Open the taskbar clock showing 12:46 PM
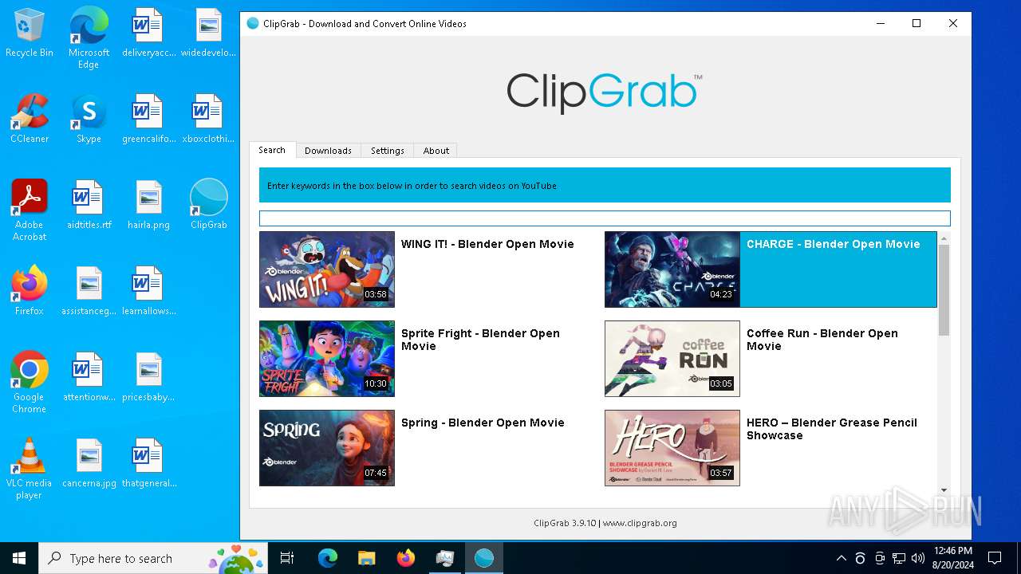 click(x=952, y=558)
